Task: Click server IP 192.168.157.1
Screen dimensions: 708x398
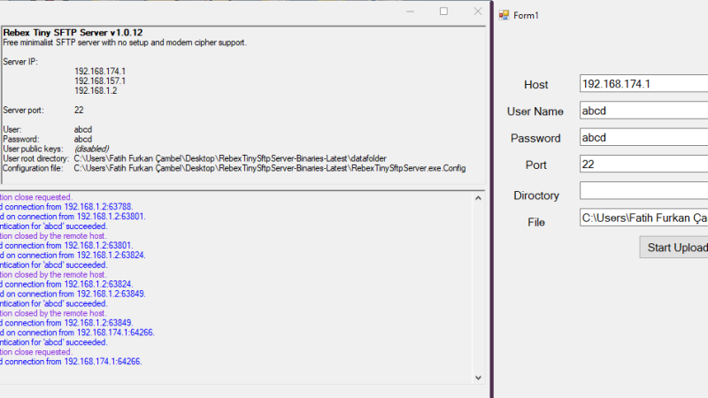Action: [100, 81]
